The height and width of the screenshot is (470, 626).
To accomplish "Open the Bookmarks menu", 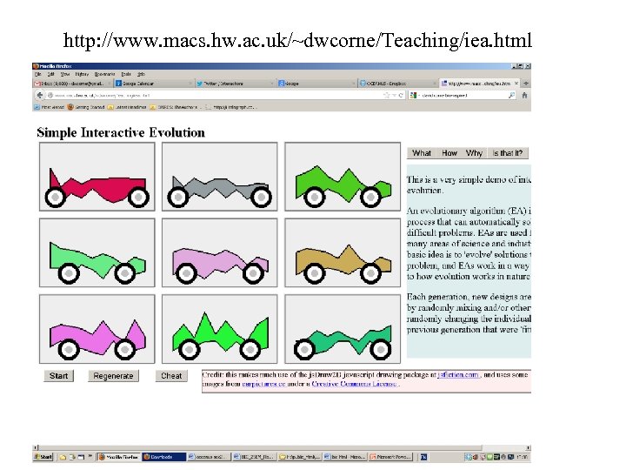I will coord(104,74).
